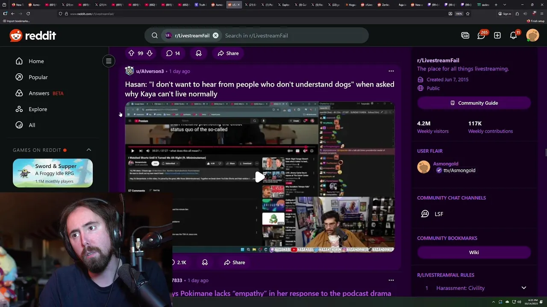Click the create post plus icon
Image resolution: width=547 pixels, height=307 pixels.
point(497,36)
